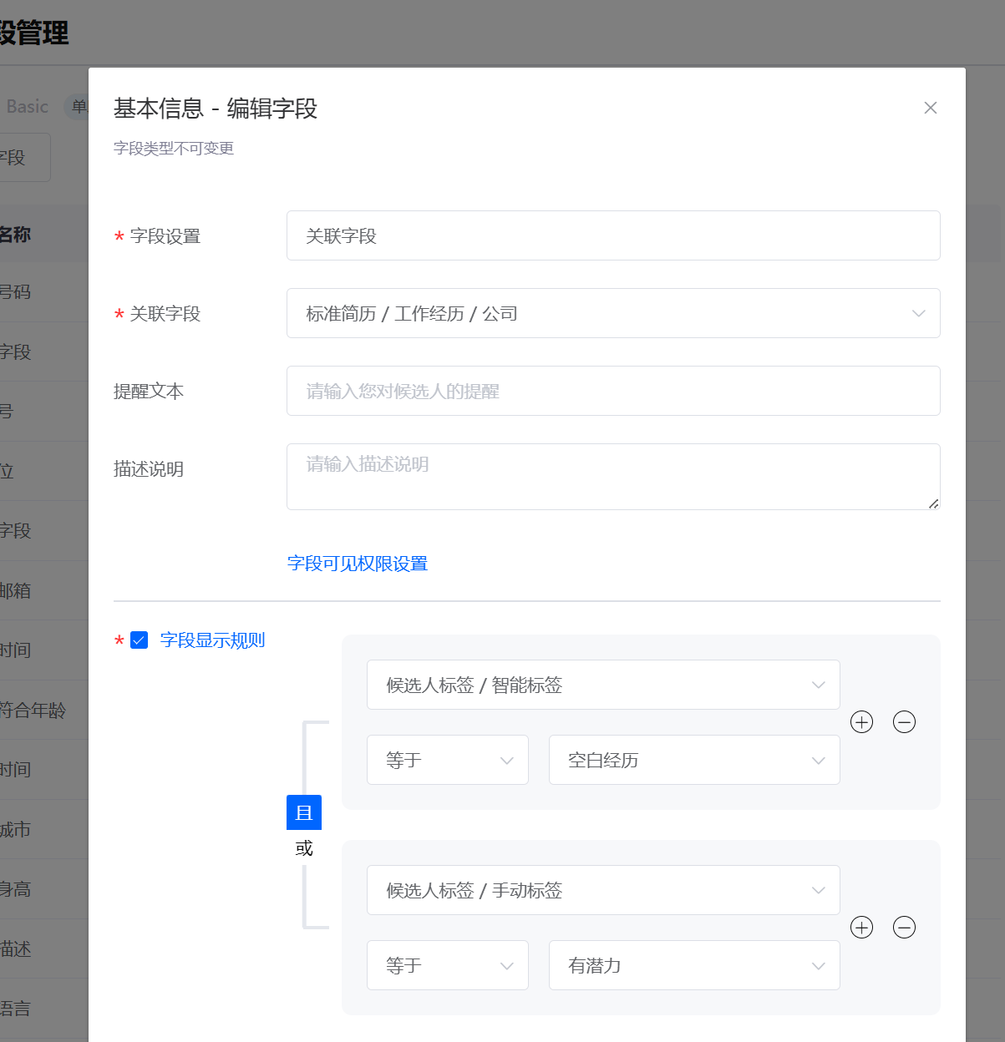Close the 编辑字段 dialog
Viewport: 1005px width, 1042px height.
pyautogui.click(x=931, y=108)
